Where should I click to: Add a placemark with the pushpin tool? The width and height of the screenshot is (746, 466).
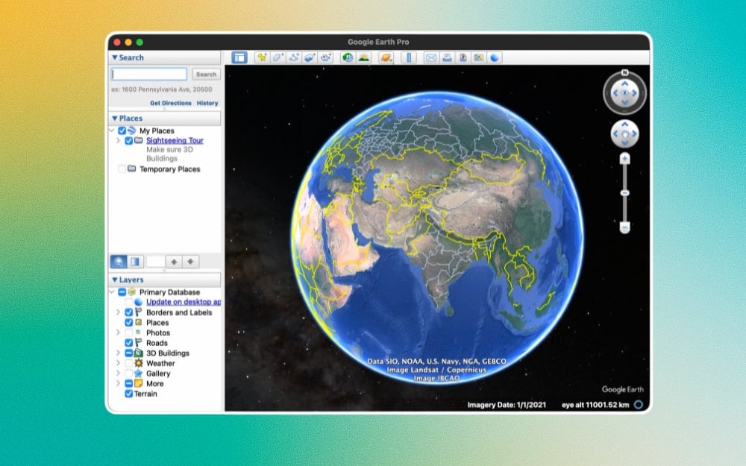click(262, 57)
